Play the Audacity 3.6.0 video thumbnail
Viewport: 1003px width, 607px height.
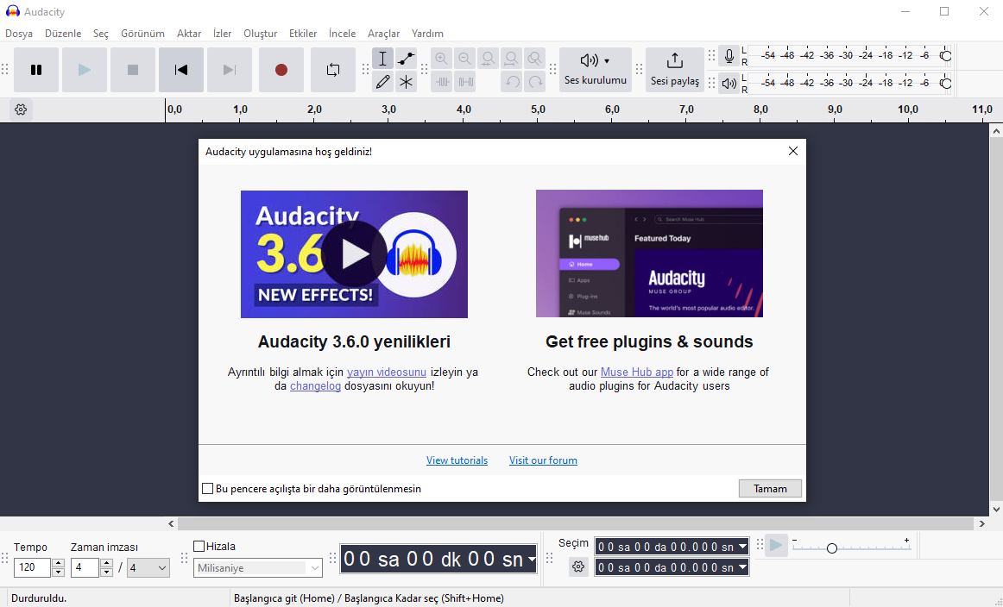[354, 253]
